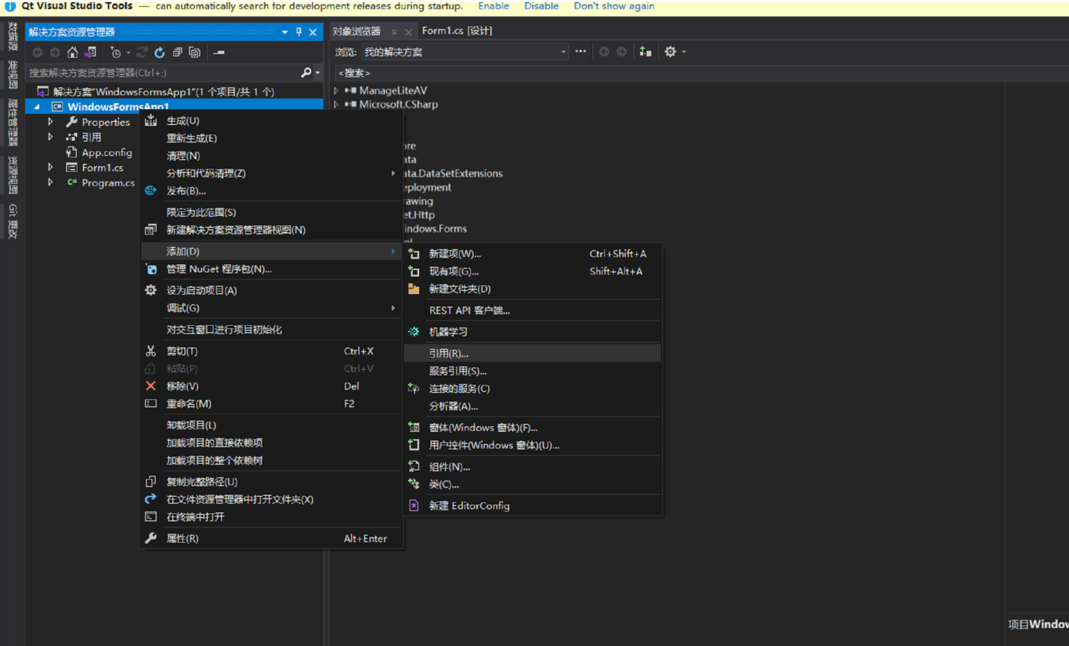The height and width of the screenshot is (646, 1069).
Task: Click the switch views icon in Solution Explorer
Action: [x=90, y=52]
